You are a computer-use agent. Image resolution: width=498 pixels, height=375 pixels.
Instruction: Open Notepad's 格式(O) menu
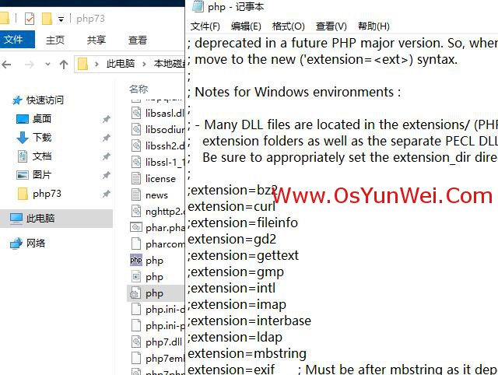point(289,26)
